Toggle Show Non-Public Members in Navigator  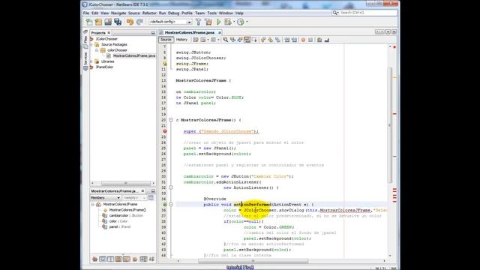(118, 259)
